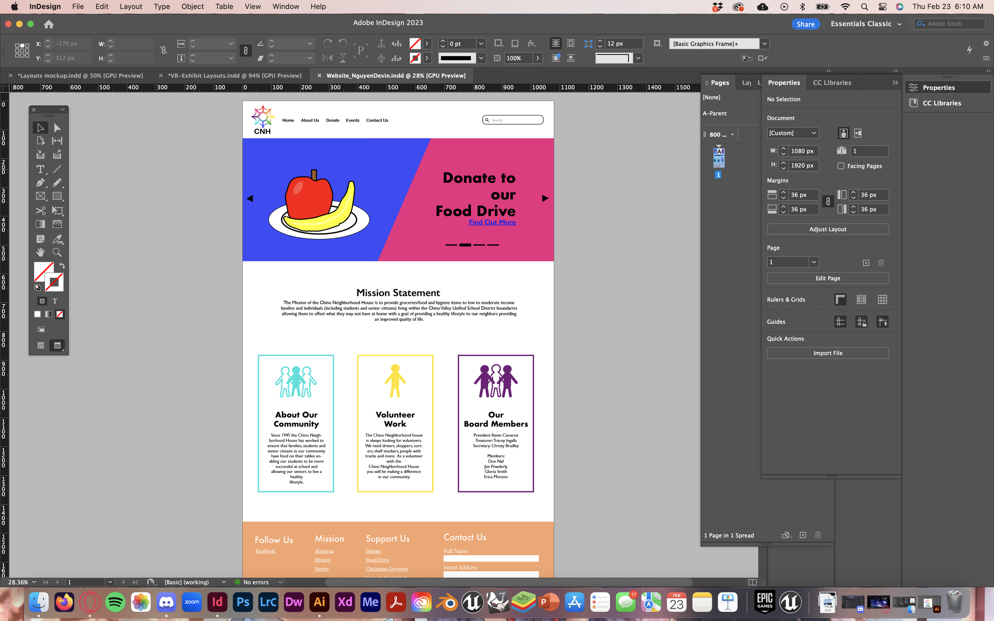Click the page 1 thumbnail in Pages panel
This screenshot has height=621, width=994.
[x=718, y=158]
